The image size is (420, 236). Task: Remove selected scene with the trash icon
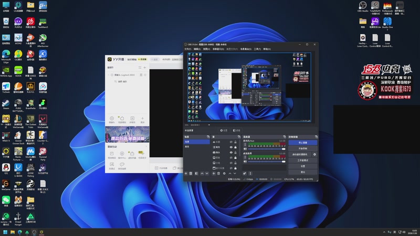point(191,174)
